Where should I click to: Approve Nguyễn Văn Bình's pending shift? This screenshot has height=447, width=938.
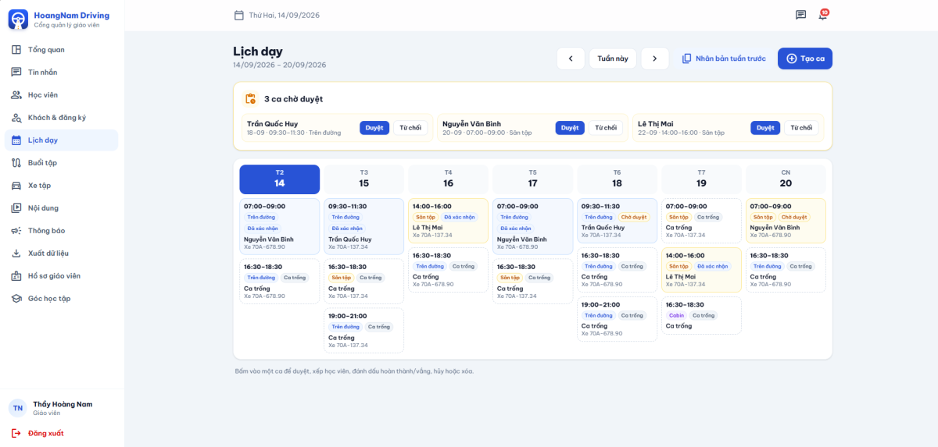570,128
